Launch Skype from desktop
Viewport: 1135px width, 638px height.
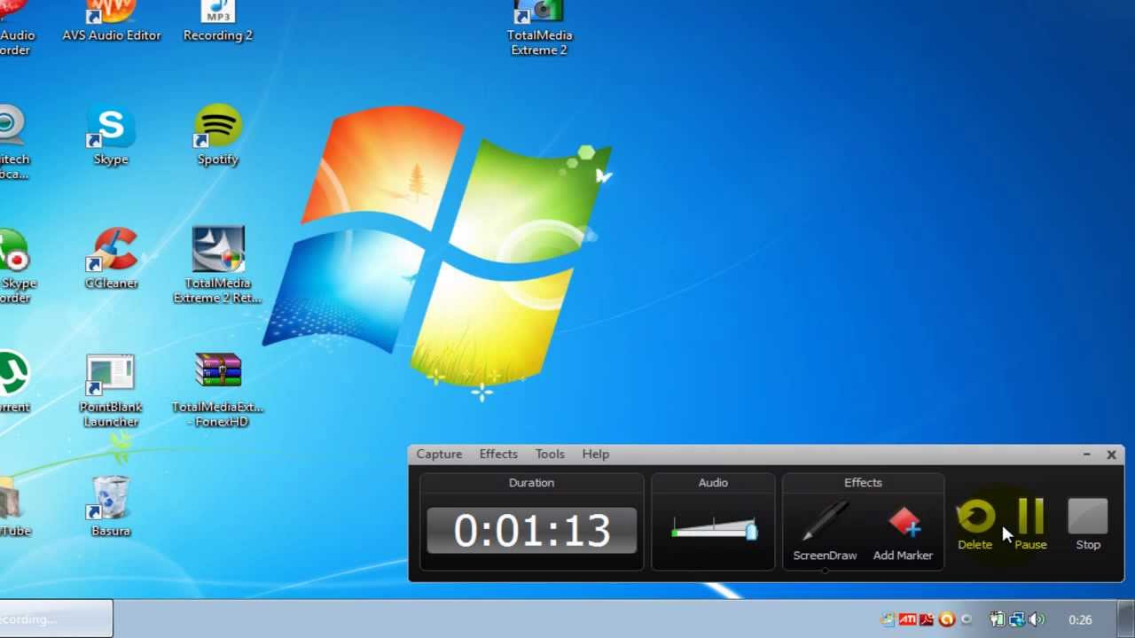111,136
